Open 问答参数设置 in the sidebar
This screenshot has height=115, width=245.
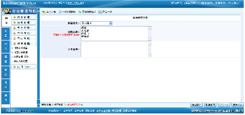(20, 48)
